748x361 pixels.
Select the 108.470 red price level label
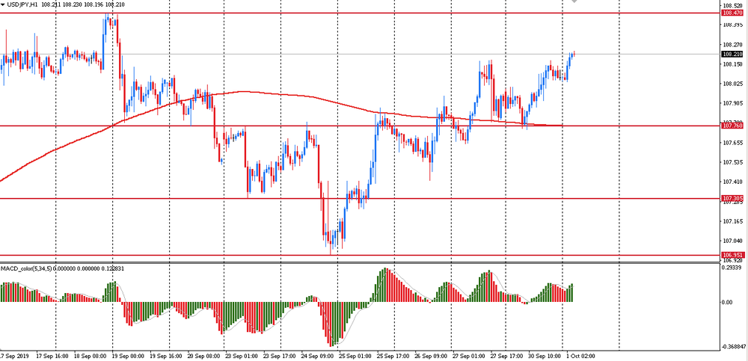(x=733, y=13)
